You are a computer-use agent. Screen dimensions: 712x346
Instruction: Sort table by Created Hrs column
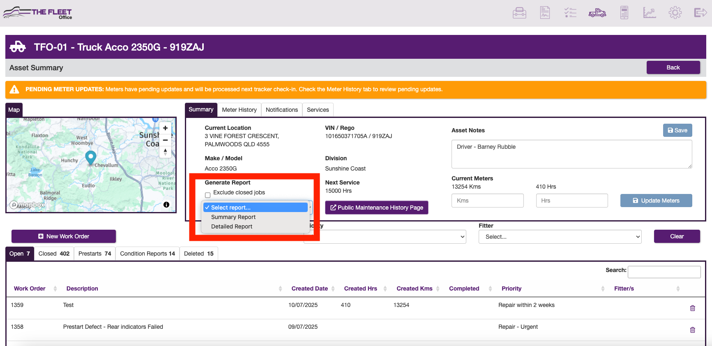pyautogui.click(x=365, y=288)
